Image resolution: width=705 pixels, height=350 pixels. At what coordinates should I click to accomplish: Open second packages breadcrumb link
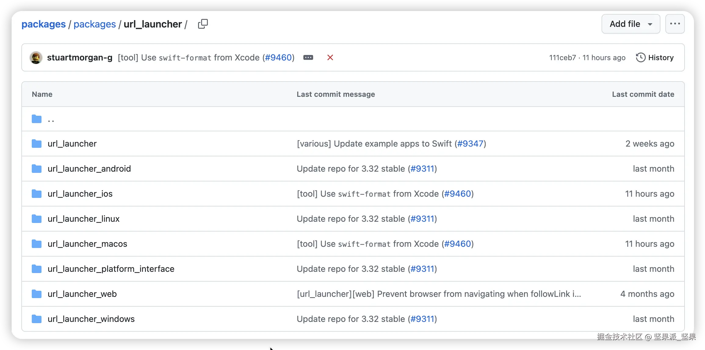click(x=95, y=24)
